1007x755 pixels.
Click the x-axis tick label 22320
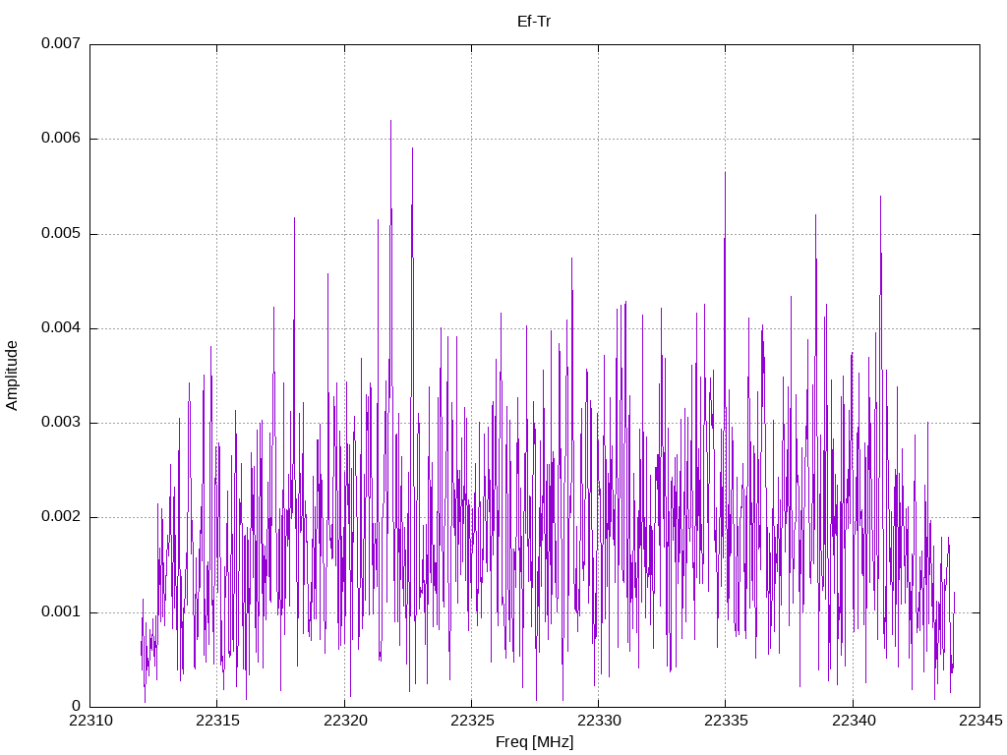(x=345, y=721)
